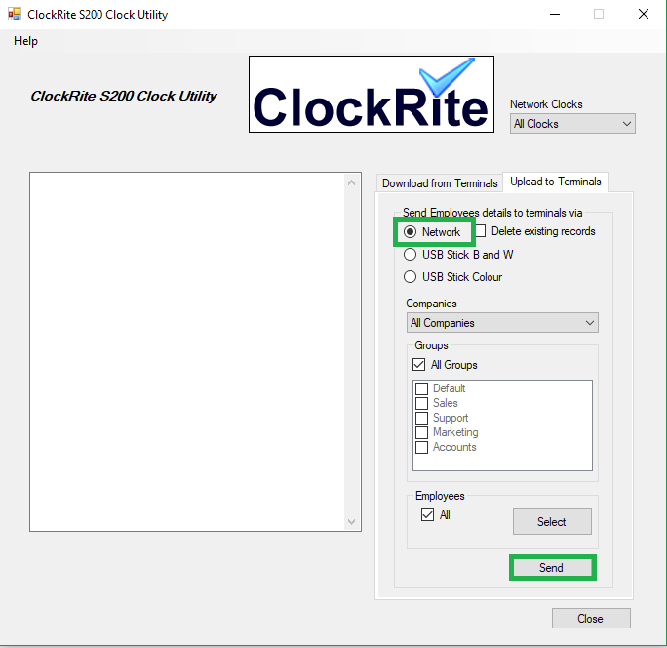
Task: Switch to Download from Terminals tab
Action: coord(440,183)
